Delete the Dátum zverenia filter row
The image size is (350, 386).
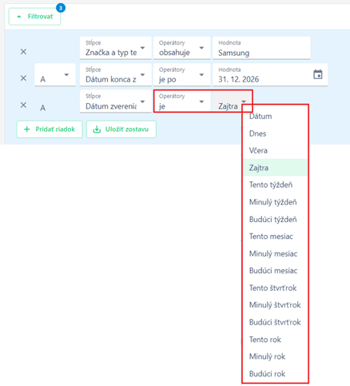23,105
